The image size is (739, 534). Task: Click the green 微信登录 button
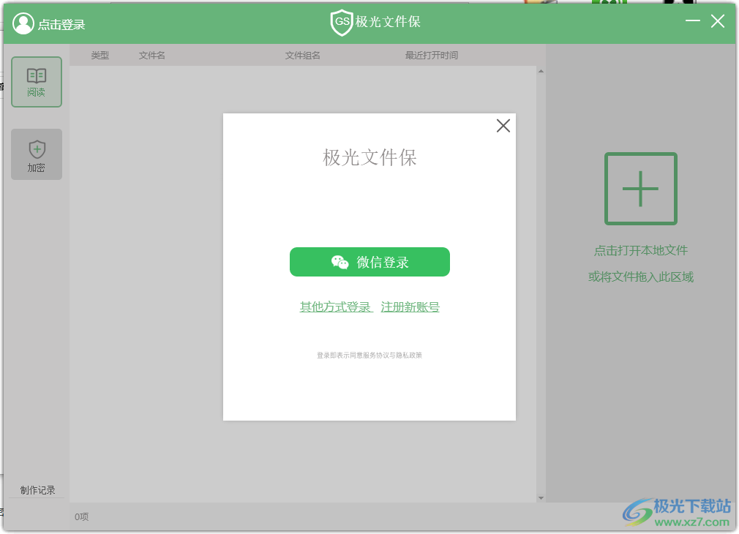[369, 261]
